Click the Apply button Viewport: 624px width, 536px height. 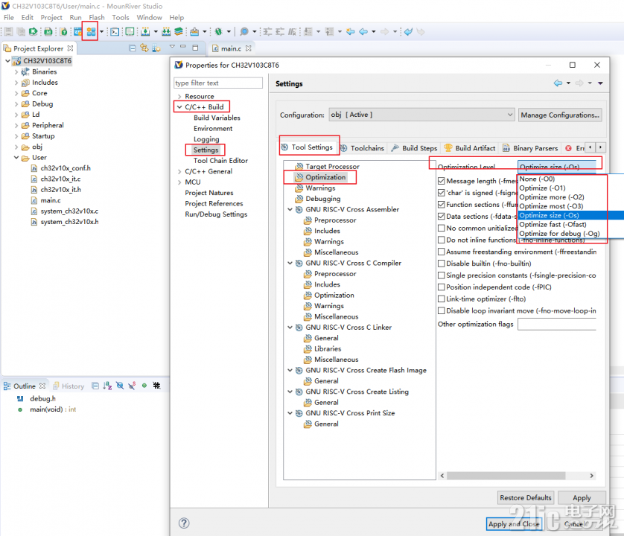(x=582, y=498)
